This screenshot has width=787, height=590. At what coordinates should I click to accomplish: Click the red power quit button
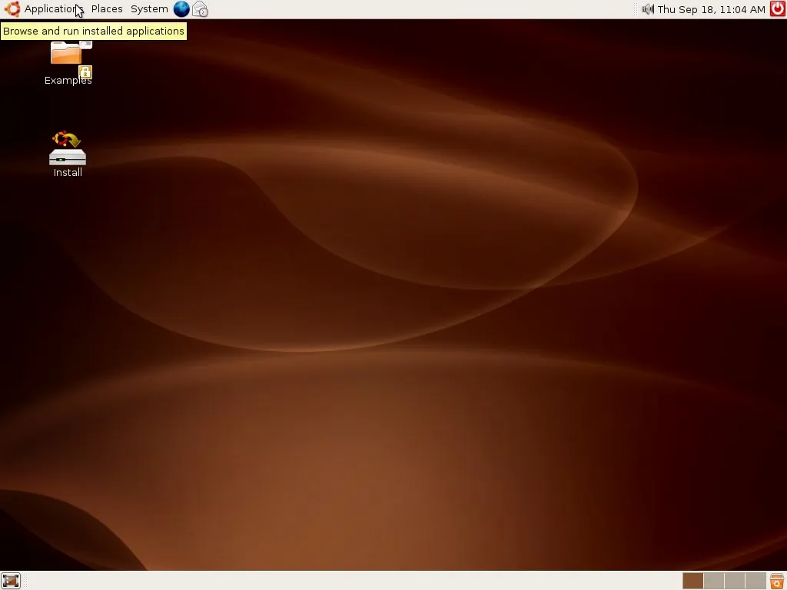click(x=778, y=9)
